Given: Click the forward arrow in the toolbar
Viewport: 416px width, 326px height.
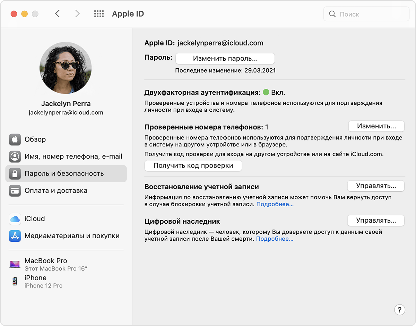Looking at the screenshot, I should coord(77,14).
